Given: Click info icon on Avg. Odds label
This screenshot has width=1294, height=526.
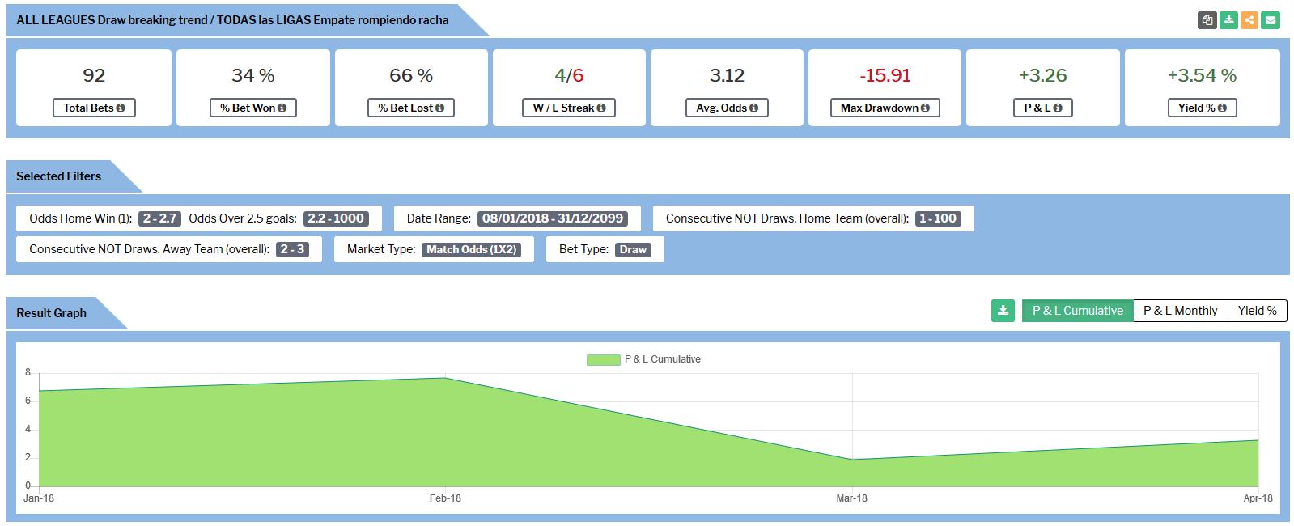Looking at the screenshot, I should pyautogui.click(x=753, y=108).
